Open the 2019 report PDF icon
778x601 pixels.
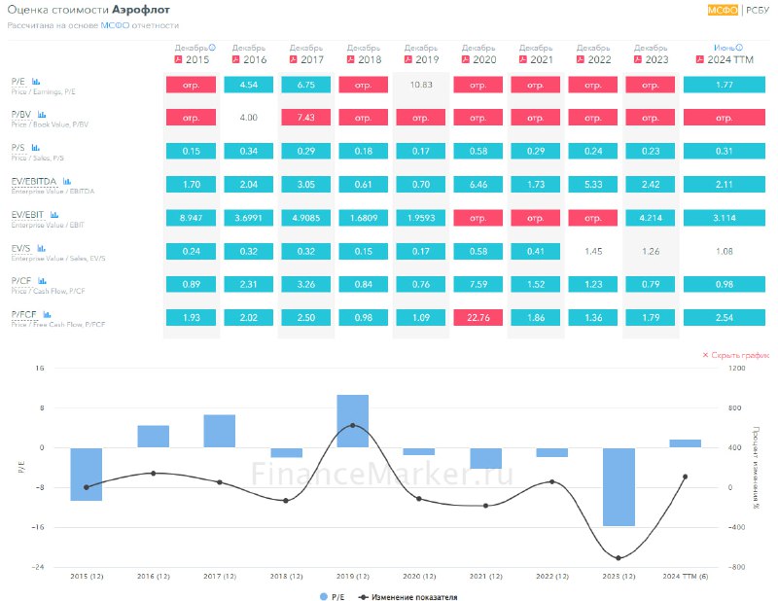tap(408, 59)
